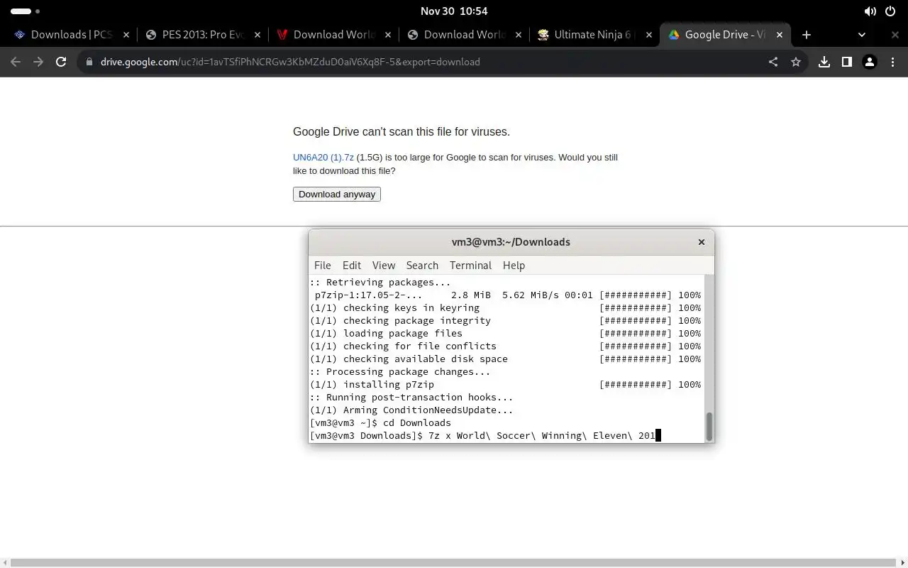
Task: Click the Download anyway button
Action: (x=337, y=194)
